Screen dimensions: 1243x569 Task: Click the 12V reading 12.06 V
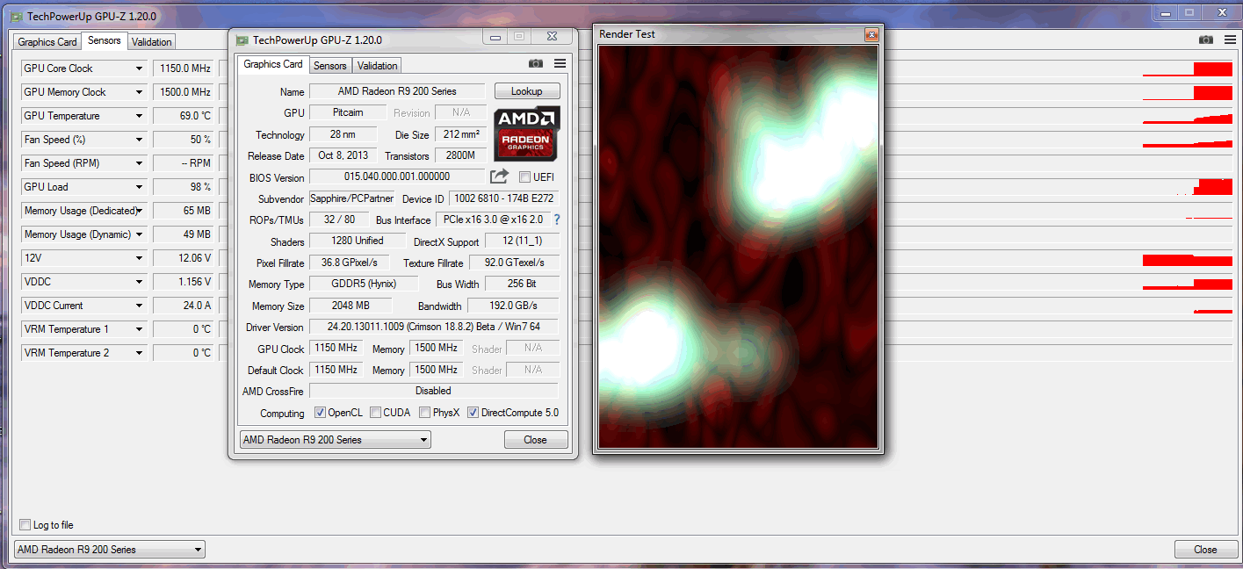pyautogui.click(x=183, y=258)
